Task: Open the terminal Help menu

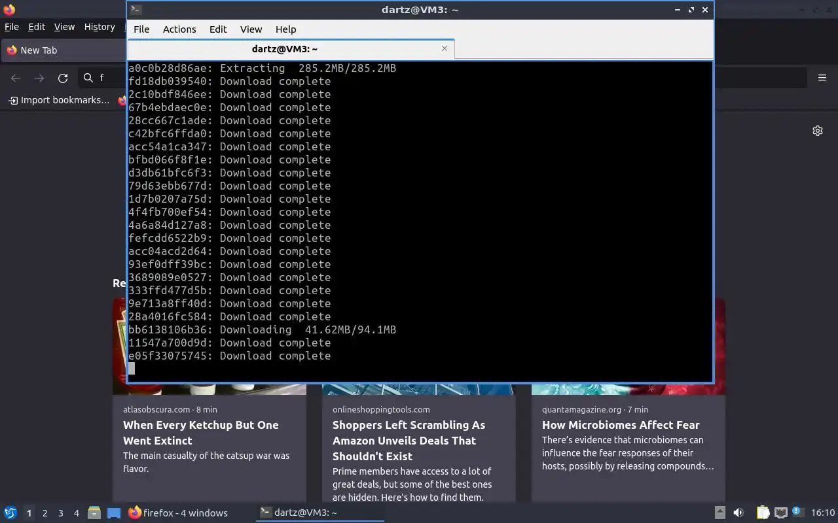Action: click(x=285, y=29)
